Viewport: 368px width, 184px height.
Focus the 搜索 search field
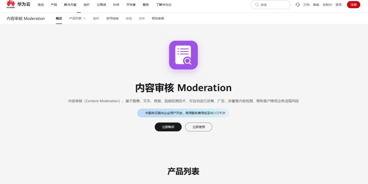point(270,5)
